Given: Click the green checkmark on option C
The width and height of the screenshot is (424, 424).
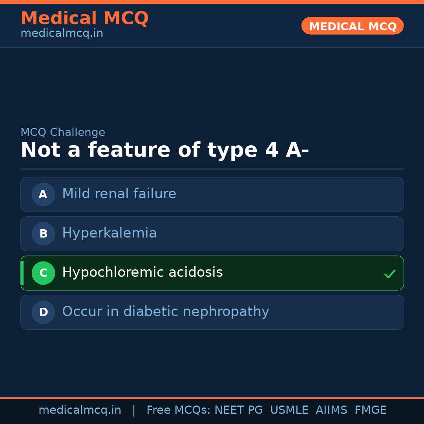Looking at the screenshot, I should 389,274.
